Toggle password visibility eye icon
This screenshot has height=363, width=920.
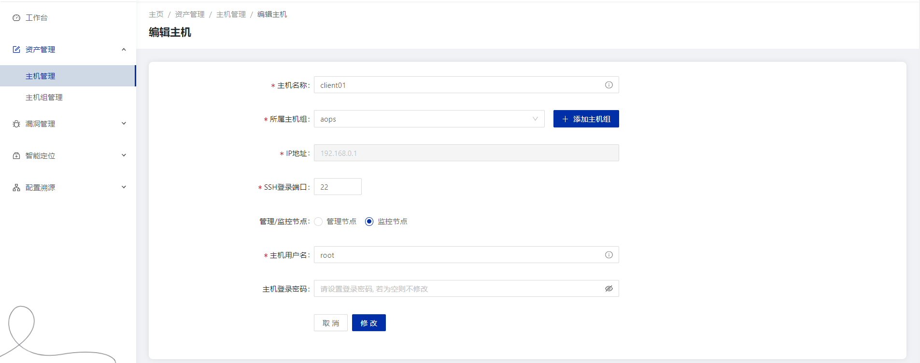click(x=609, y=289)
